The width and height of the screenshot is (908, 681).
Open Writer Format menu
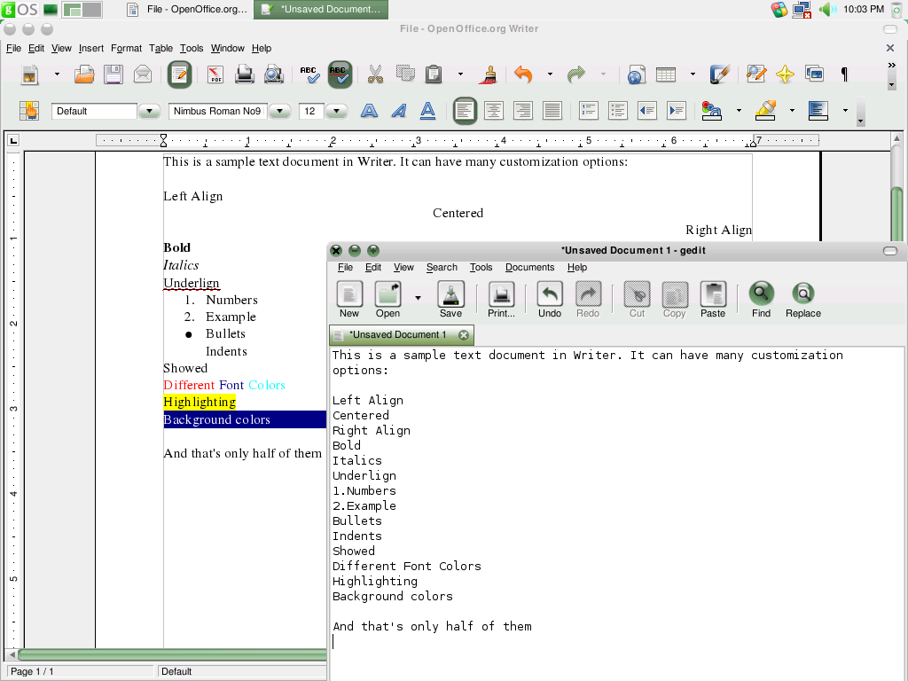point(126,48)
